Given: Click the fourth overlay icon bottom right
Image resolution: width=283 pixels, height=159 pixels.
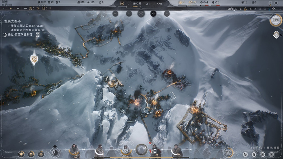Looking at the screenshot, I should 272,154.
